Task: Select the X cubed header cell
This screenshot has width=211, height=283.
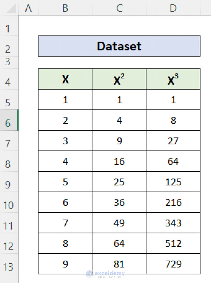Action: pos(173,79)
